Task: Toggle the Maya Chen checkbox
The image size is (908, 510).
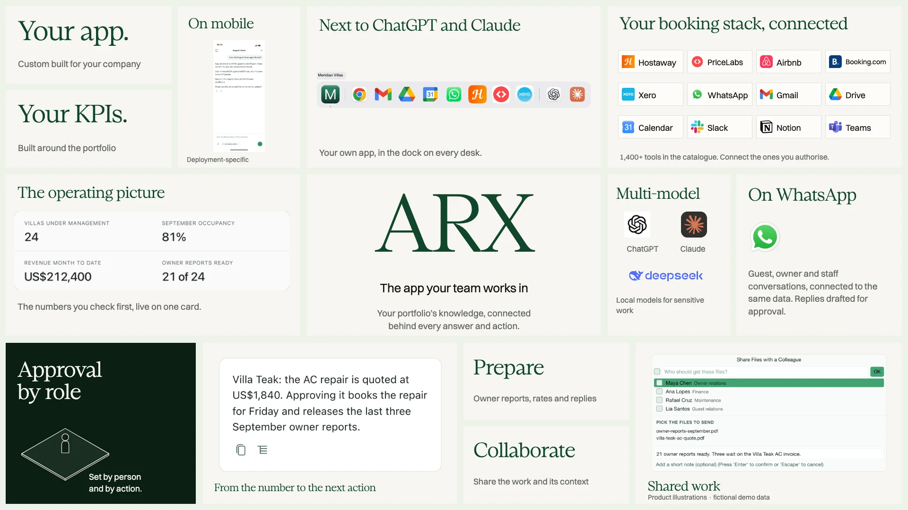Action: [x=659, y=383]
